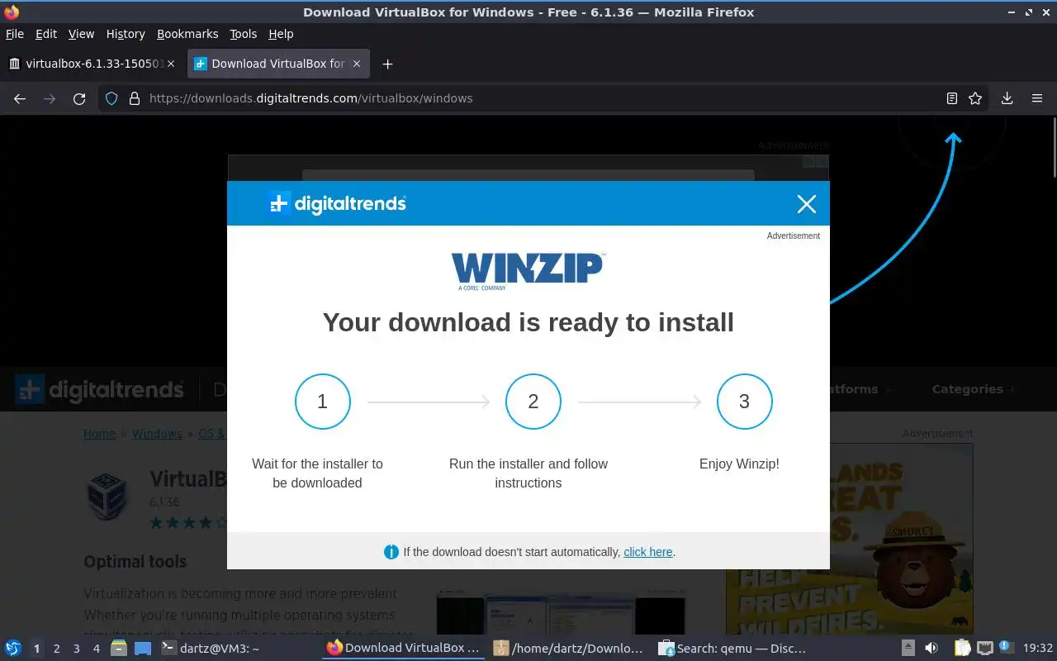Click the blue info icon in popup footer
The height and width of the screenshot is (661, 1057).
click(391, 552)
